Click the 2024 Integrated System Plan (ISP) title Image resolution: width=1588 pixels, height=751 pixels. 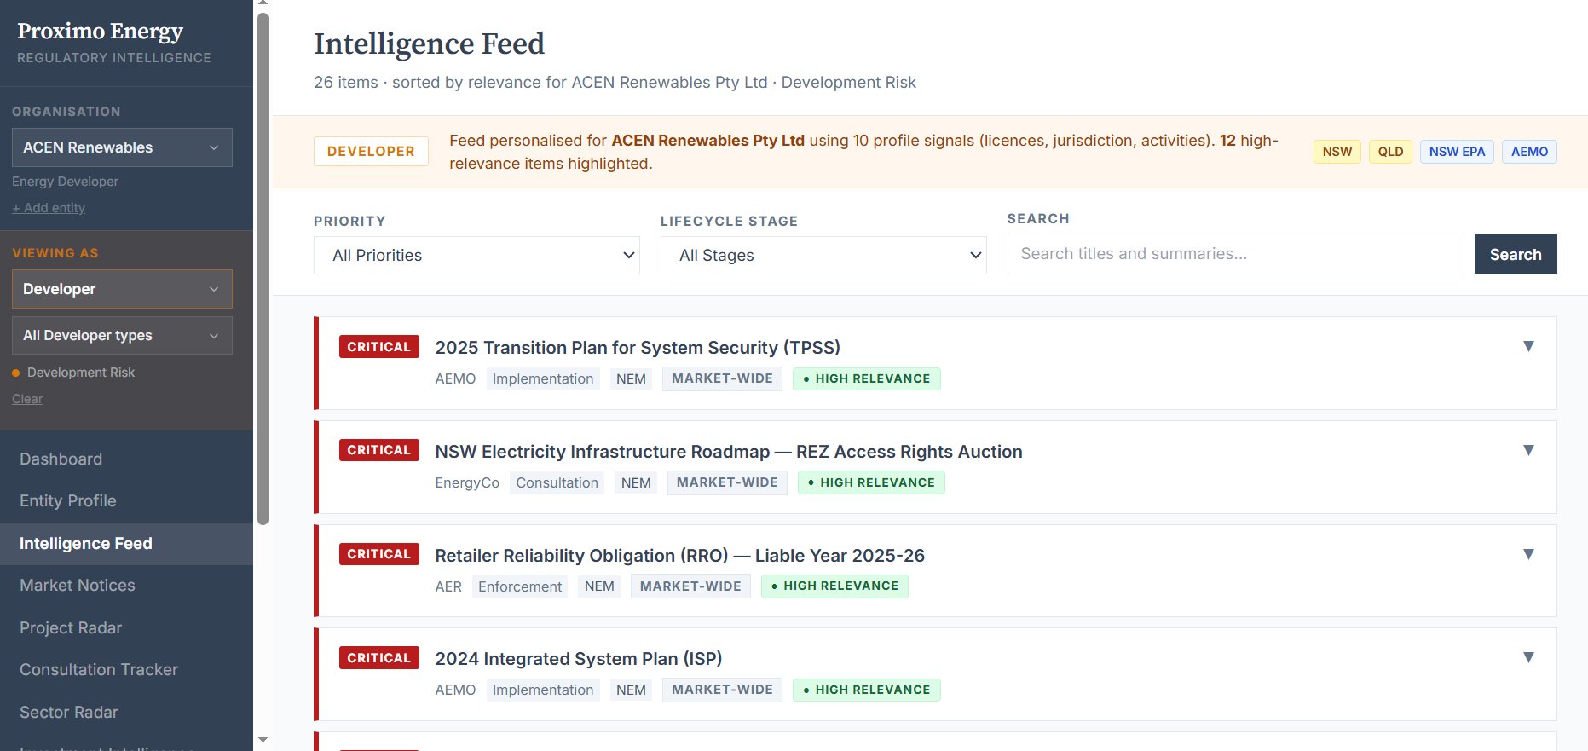click(579, 659)
